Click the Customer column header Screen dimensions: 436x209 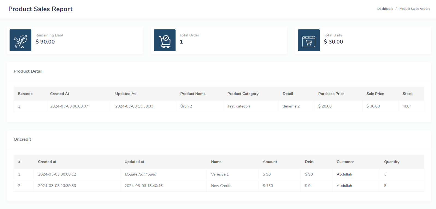345,162
